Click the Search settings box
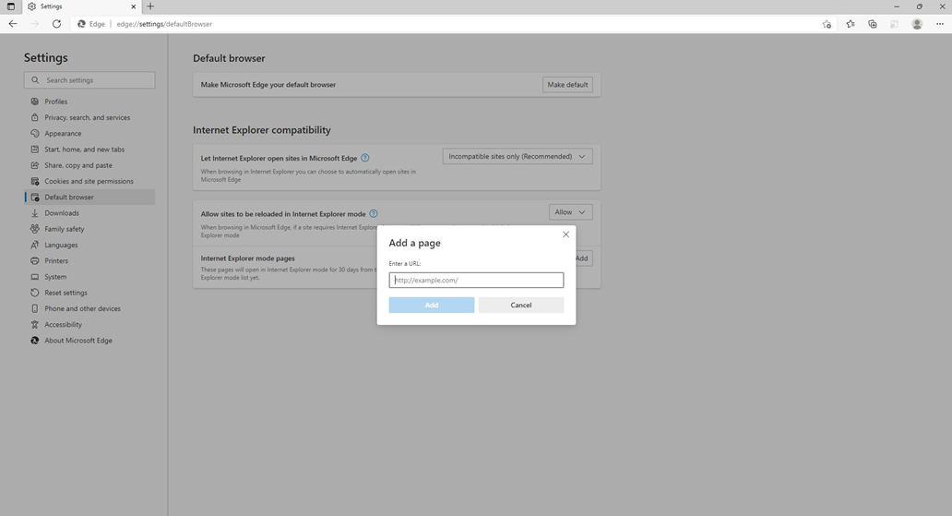The width and height of the screenshot is (952, 516). click(89, 80)
